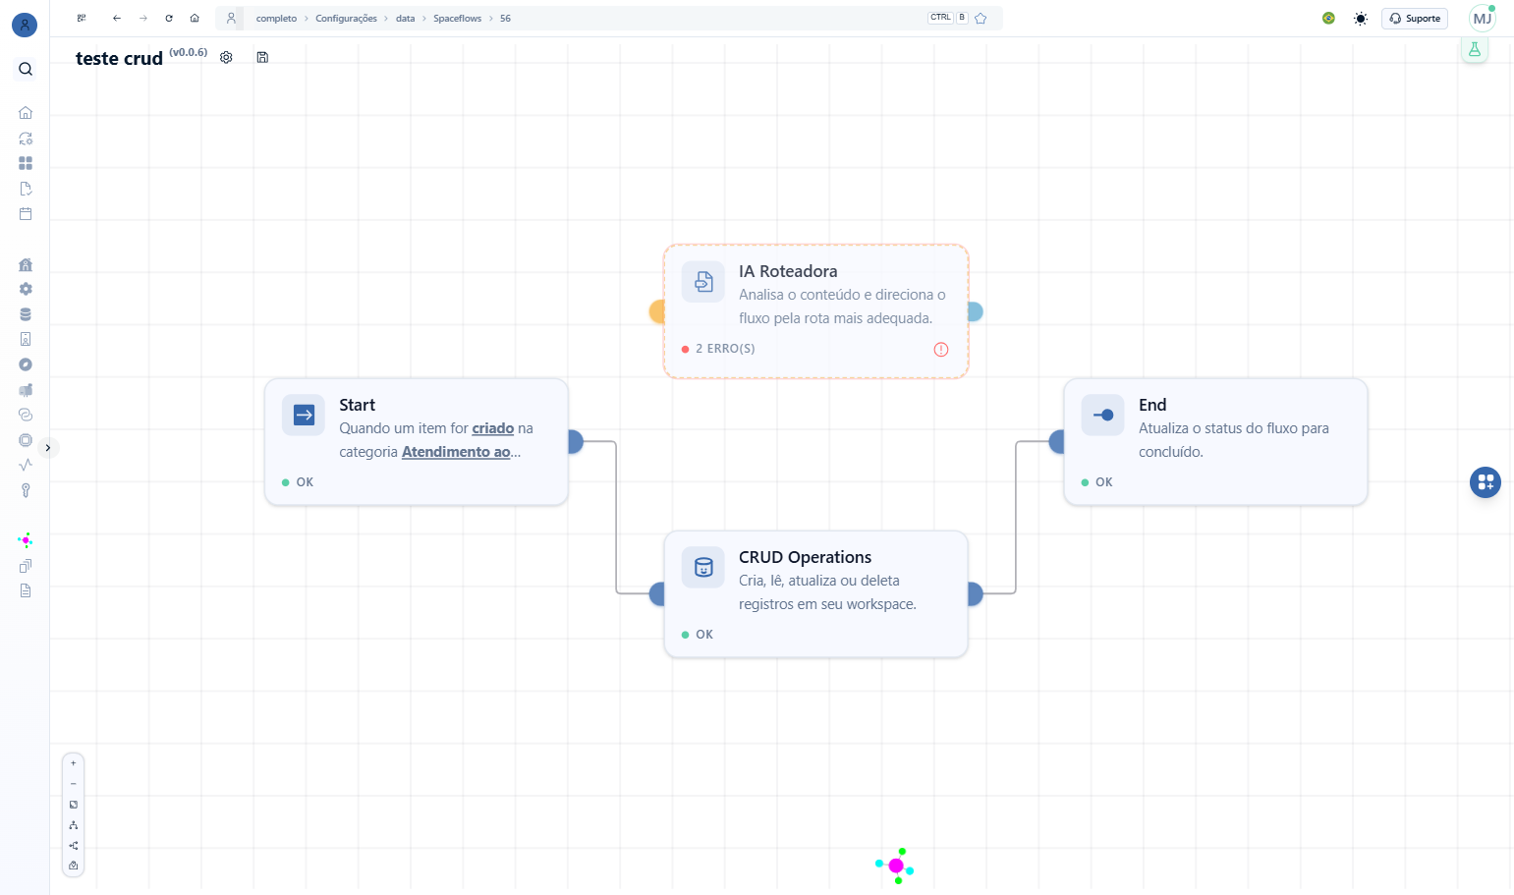Click the data breadcrumb item

pos(406,19)
